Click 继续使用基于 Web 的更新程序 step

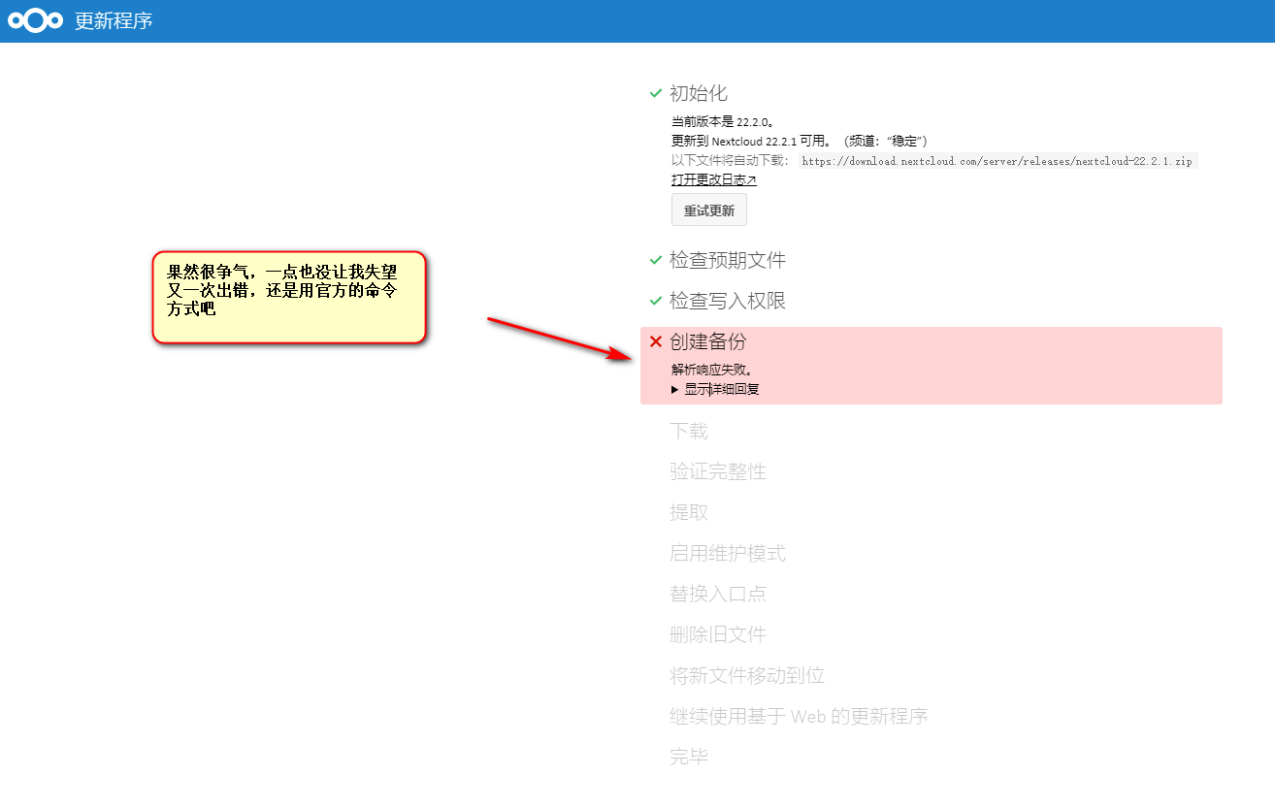[x=799, y=717]
